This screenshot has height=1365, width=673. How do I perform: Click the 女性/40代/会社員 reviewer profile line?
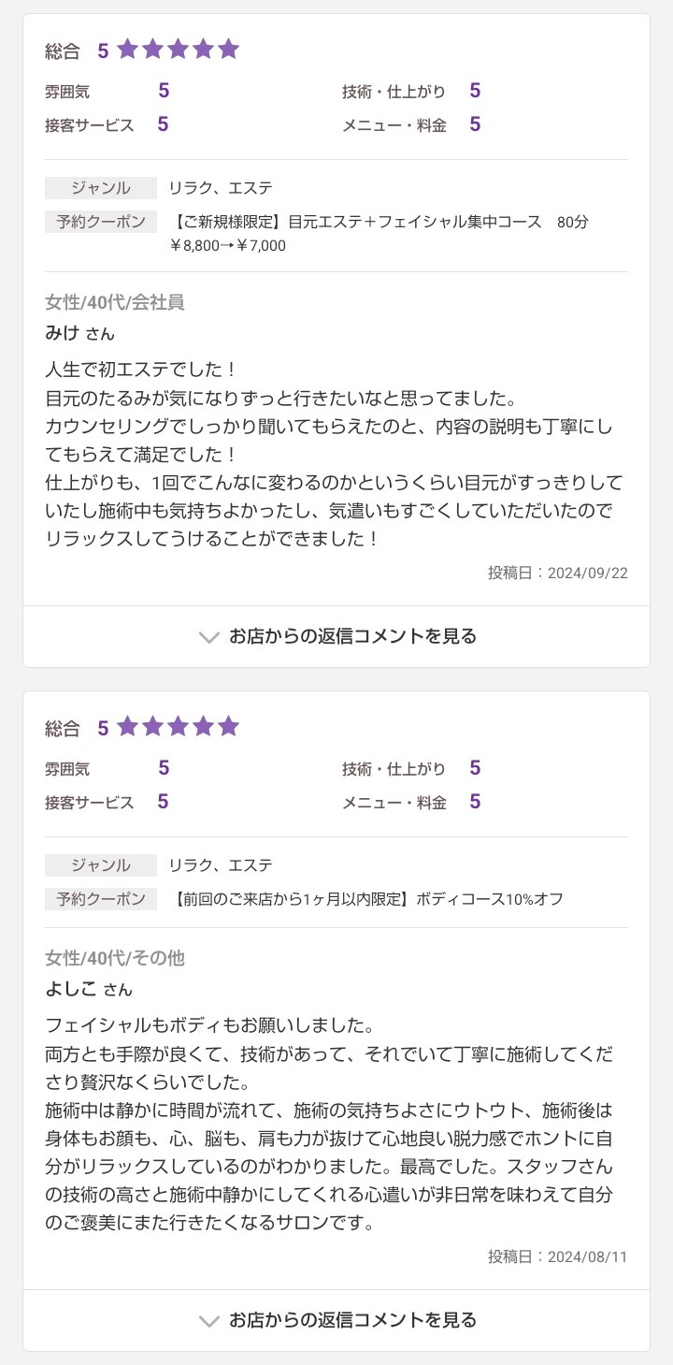point(115,302)
